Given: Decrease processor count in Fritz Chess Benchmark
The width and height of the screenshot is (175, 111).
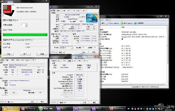Looking at the screenshot, I should pyautogui.click(x=26, y=26).
